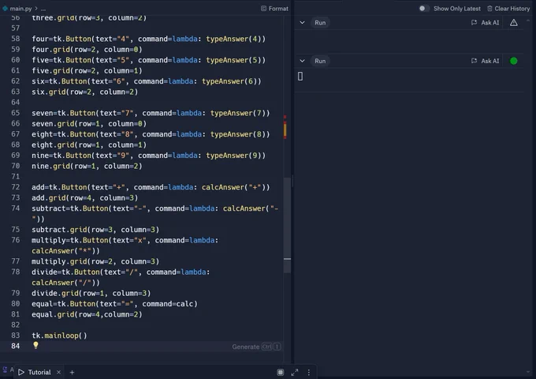
Task: Click the warning triangle status icon
Action: [x=513, y=23]
